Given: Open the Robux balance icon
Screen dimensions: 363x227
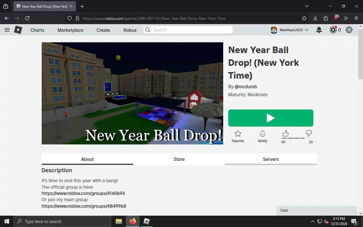Looking at the screenshot, I should pyautogui.click(x=333, y=30).
